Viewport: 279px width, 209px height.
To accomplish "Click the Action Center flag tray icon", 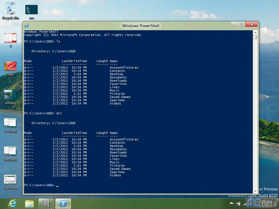I will (x=232, y=204).
